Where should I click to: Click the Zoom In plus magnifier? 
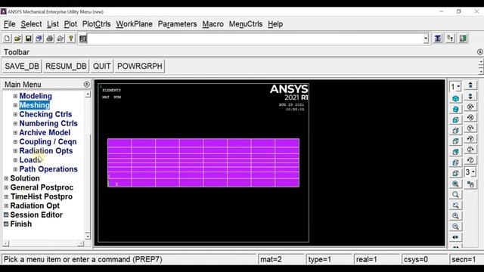coord(455,216)
